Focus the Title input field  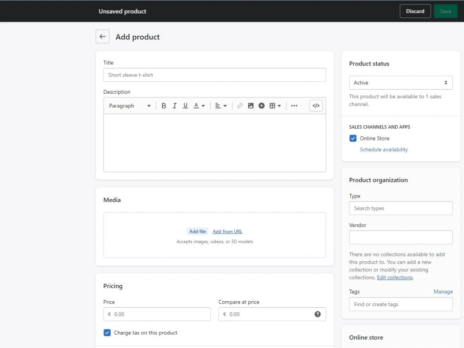tap(214, 75)
